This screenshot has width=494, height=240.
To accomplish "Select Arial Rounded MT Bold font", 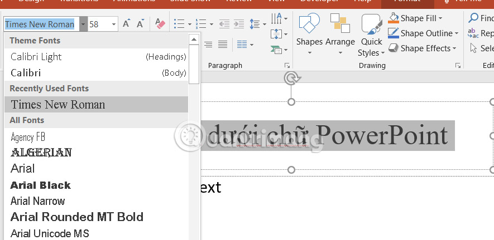I will pos(97,217).
